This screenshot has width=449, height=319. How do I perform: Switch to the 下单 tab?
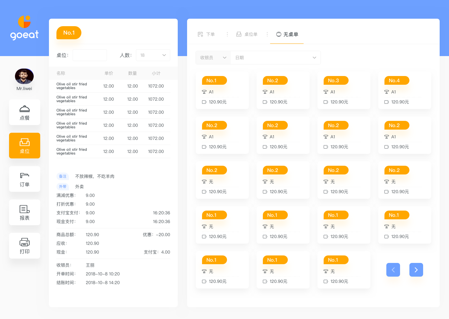pyautogui.click(x=206, y=34)
